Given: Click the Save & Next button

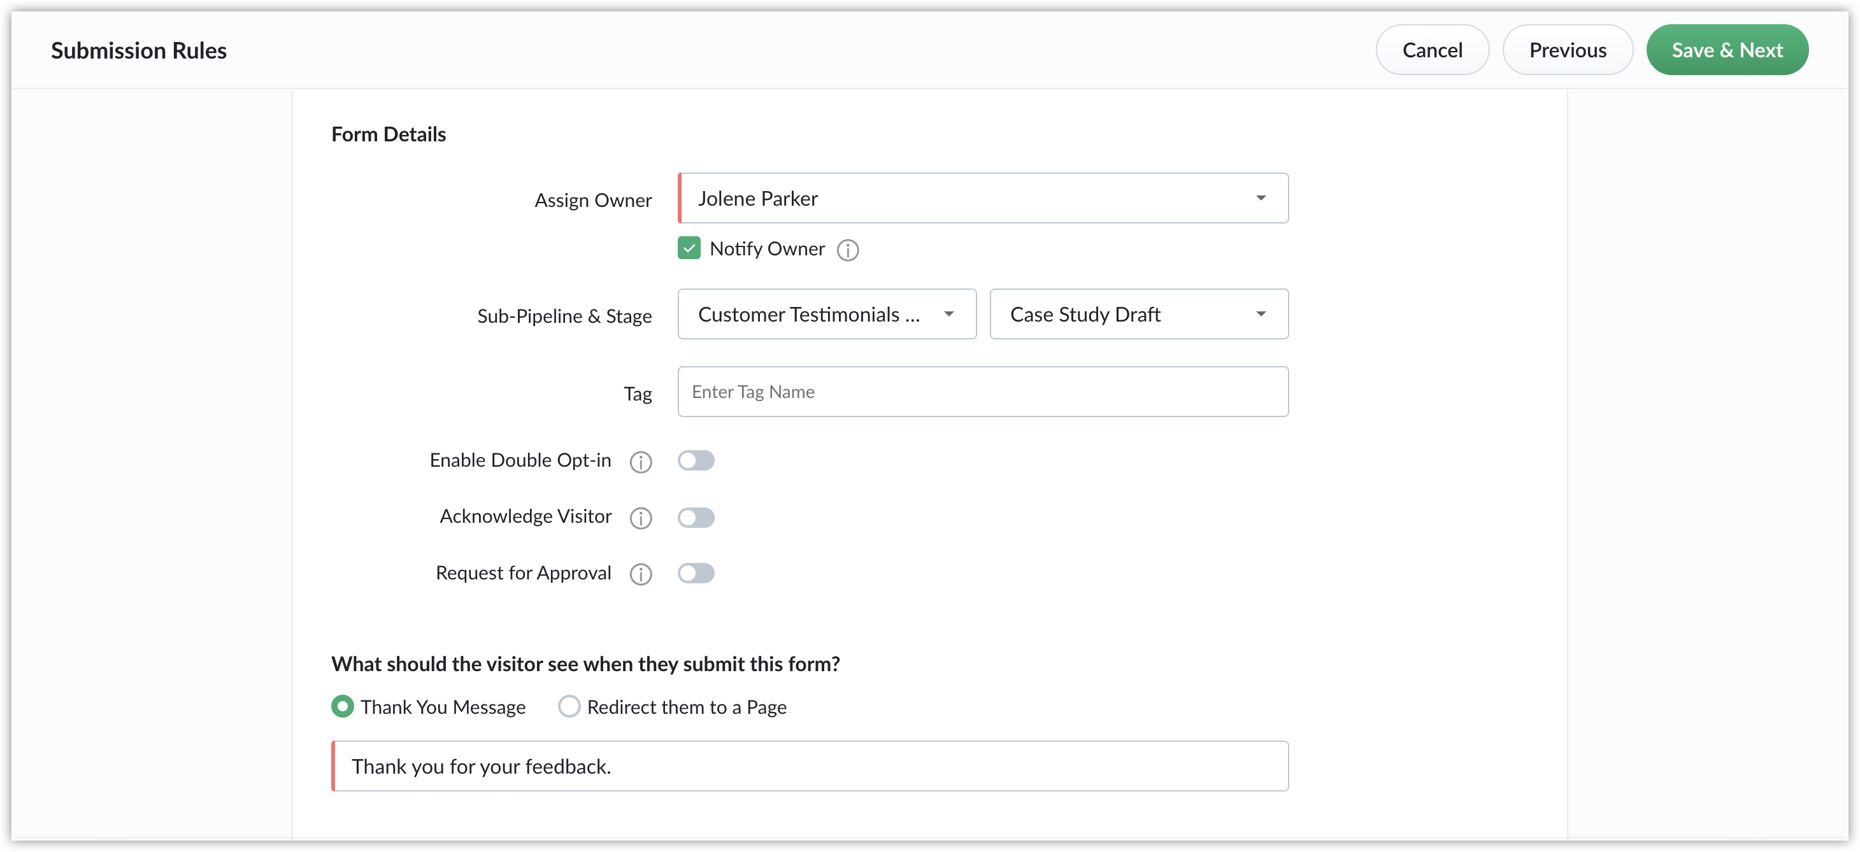Looking at the screenshot, I should pos(1727,50).
